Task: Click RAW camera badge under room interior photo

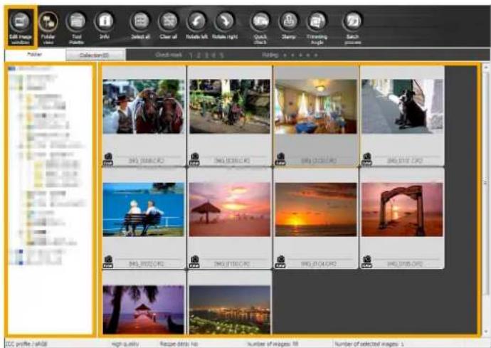Action: coord(280,159)
